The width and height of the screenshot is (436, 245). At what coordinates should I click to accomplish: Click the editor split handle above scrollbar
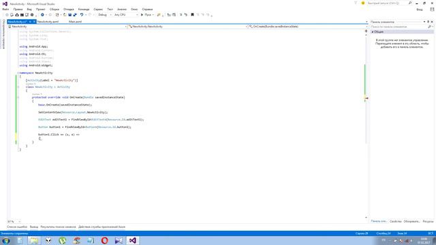(367, 31)
